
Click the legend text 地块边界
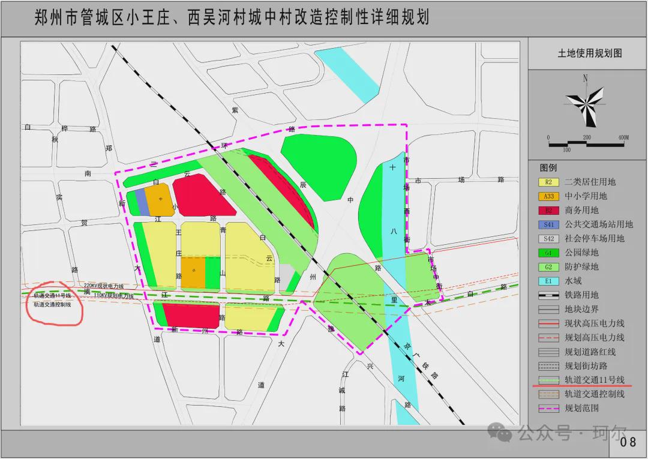pyautogui.click(x=581, y=309)
